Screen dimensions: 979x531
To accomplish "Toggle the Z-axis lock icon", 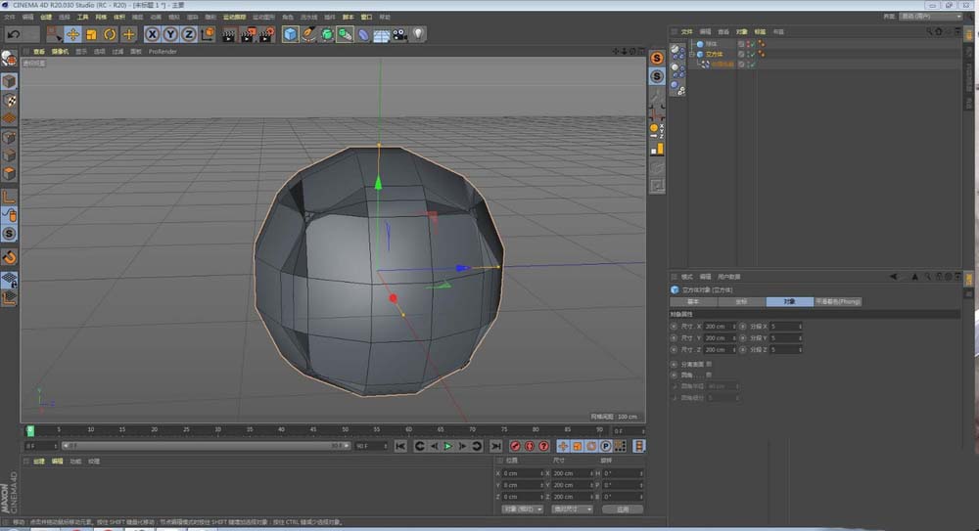I will tap(188, 34).
